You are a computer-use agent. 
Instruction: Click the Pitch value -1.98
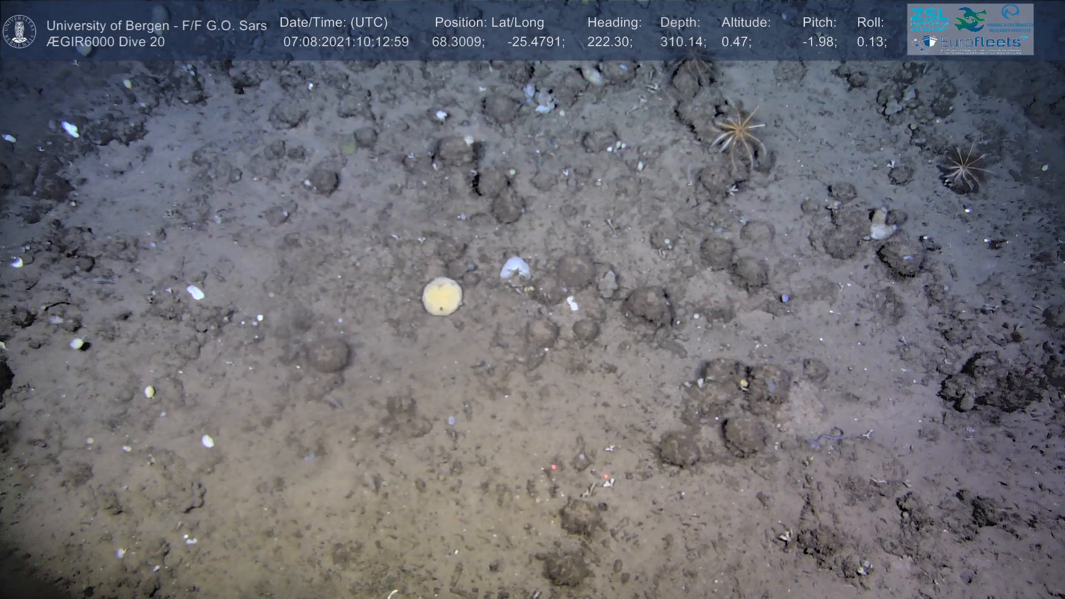(819, 42)
